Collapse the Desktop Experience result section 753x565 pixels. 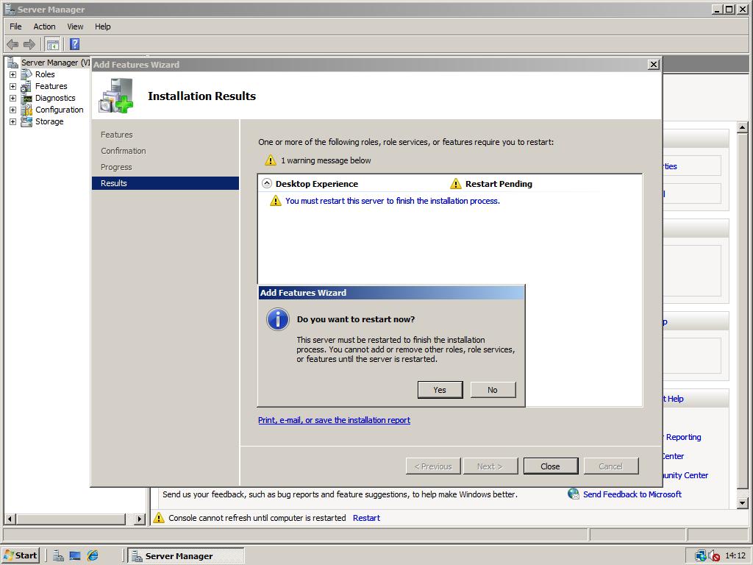(x=267, y=183)
